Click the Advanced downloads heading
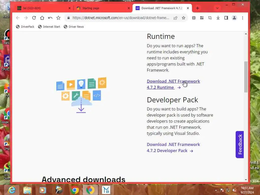260x195 pixels. click(83, 179)
